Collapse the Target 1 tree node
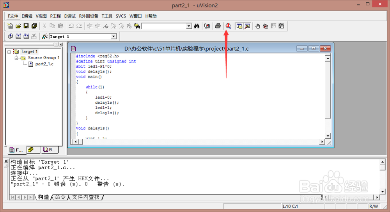Viewport: 390px width, 212px height. 9,52
